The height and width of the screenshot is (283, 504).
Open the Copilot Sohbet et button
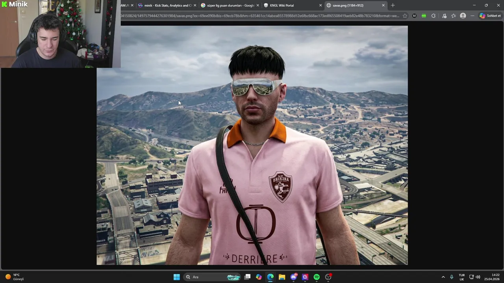[x=490, y=16]
